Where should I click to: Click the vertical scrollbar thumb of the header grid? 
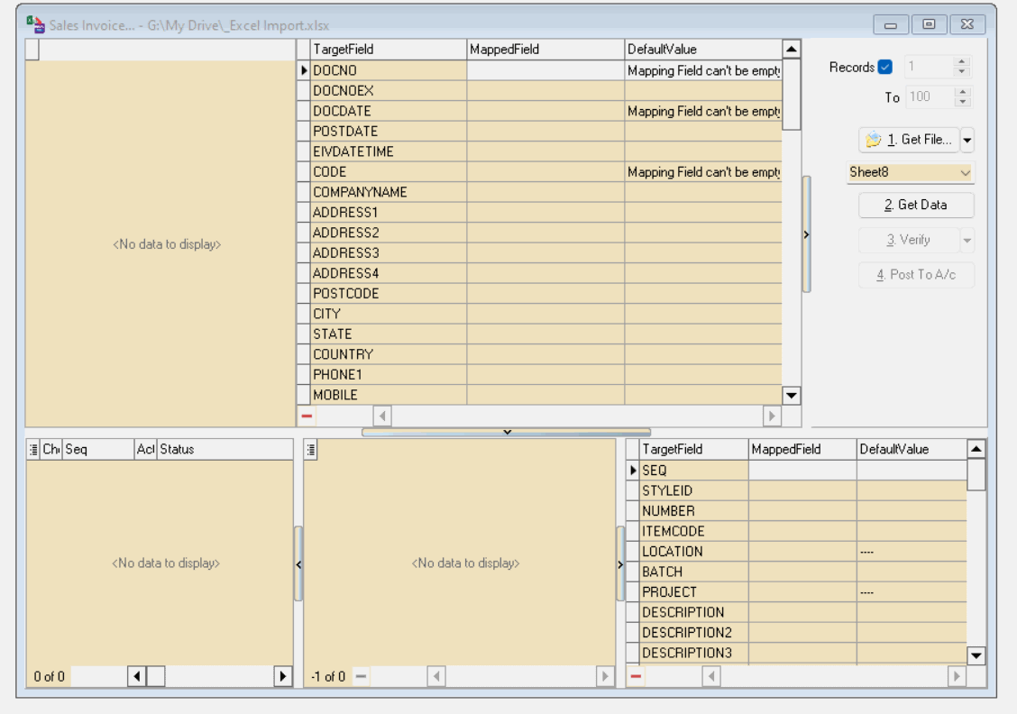point(791,95)
